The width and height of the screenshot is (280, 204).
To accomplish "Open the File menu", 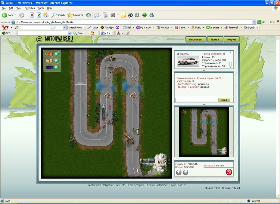I will 4,8.
